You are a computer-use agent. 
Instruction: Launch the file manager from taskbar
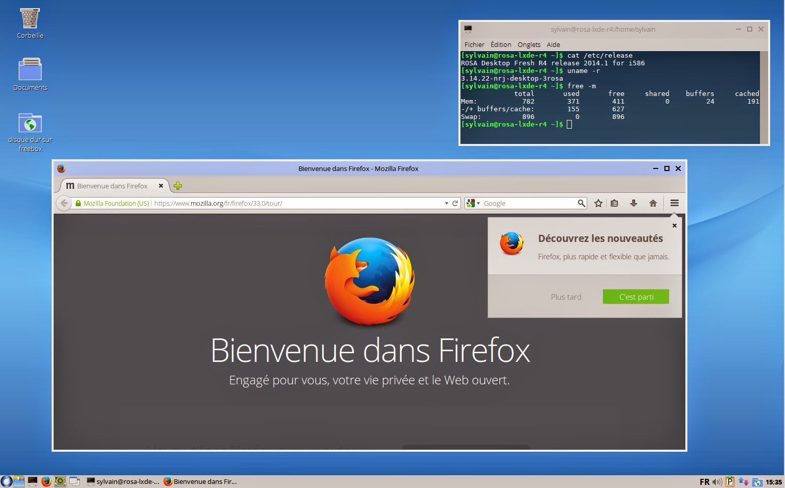(19, 481)
